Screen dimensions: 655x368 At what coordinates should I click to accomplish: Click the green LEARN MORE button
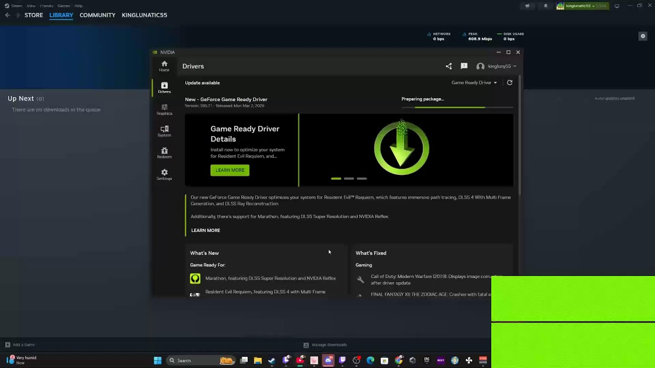[230, 170]
